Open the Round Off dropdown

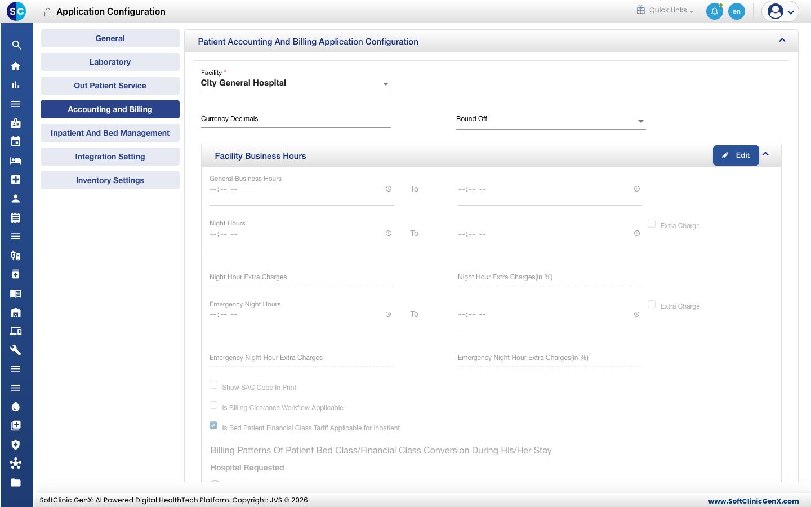551,120
